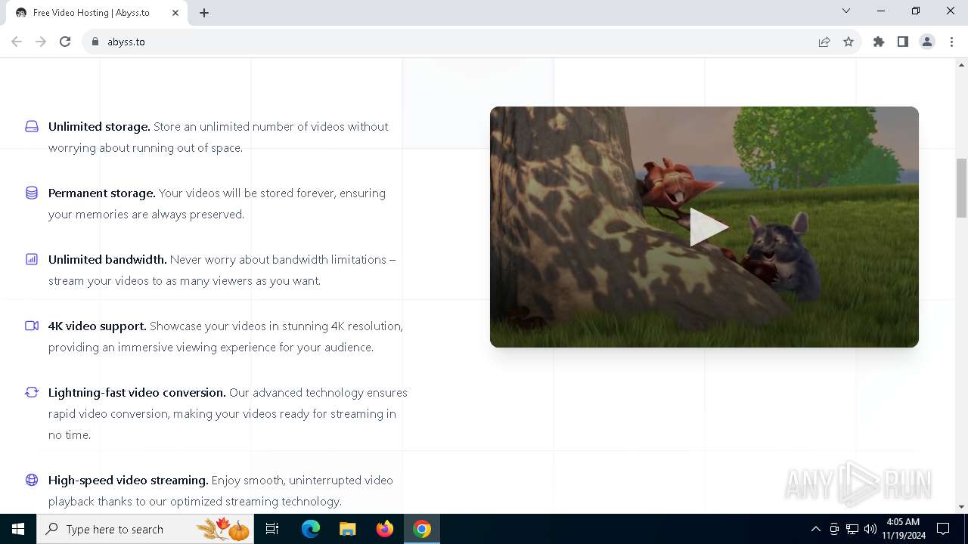Click the 'High-speed video streaming.' heading text
Viewport: 968px width, 544px height.
(x=128, y=480)
